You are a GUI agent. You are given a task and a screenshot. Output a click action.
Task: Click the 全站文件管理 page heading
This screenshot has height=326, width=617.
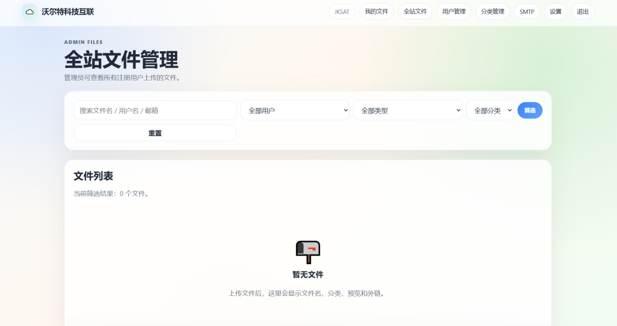121,60
